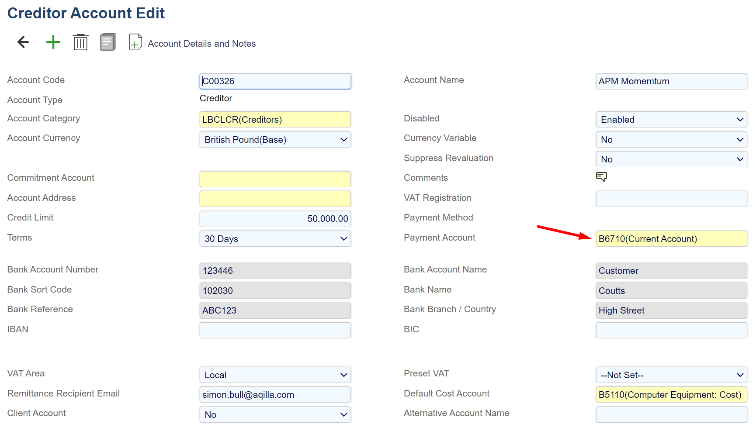
Task: Click the back arrow icon
Action: coord(23,42)
